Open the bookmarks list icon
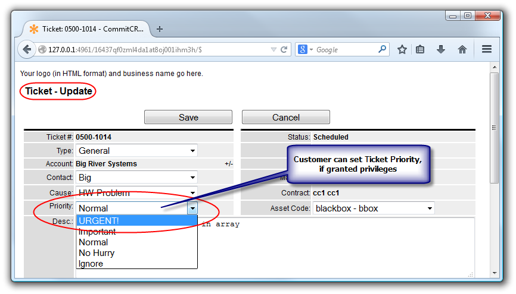 421,50
